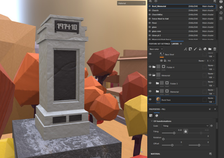224x158 pixels.
Task: Switch to the Properties material sphere icon tab
Action: tap(157, 116)
